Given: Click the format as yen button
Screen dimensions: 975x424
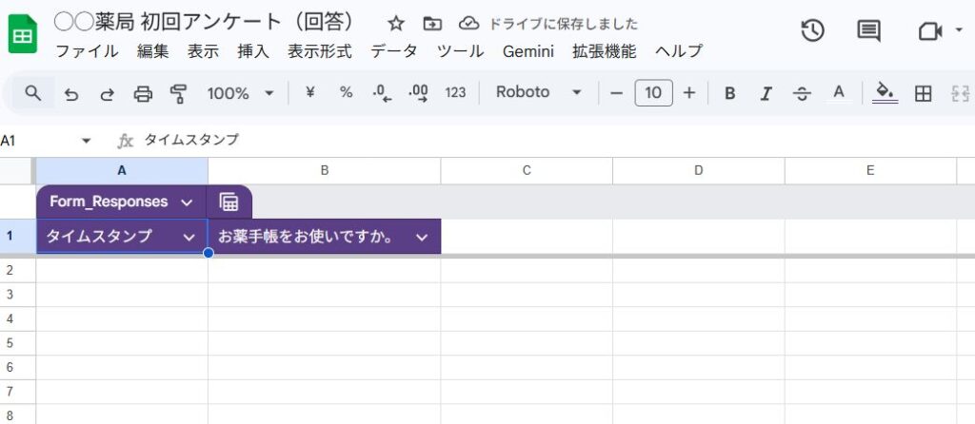Looking at the screenshot, I should click(x=309, y=92).
